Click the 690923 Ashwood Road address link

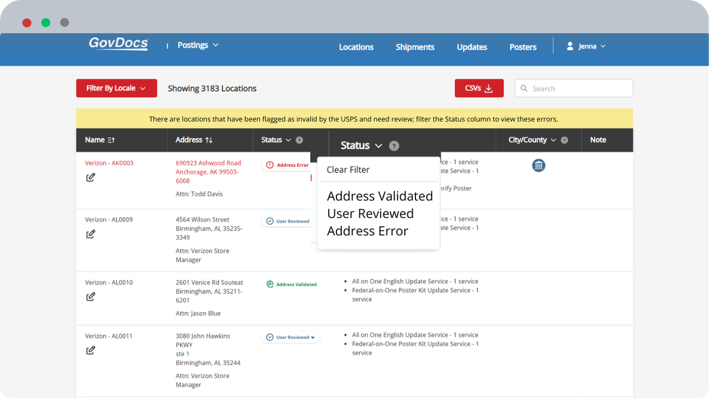[208, 172]
